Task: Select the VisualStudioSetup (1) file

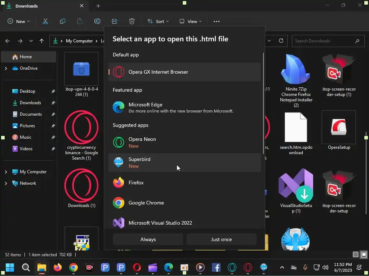Action: click(x=296, y=191)
